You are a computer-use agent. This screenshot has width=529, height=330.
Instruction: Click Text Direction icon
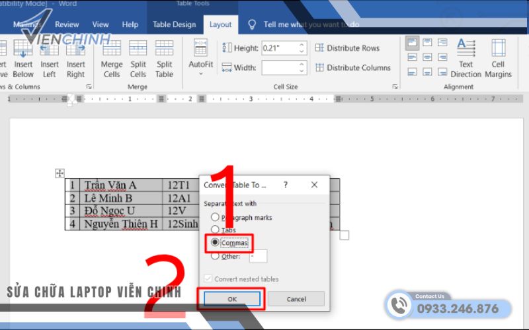pyautogui.click(x=466, y=48)
